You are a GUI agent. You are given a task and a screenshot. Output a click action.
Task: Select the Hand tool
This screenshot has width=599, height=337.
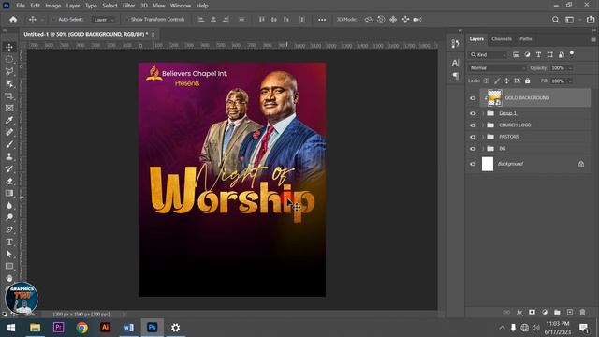pyautogui.click(x=9, y=278)
